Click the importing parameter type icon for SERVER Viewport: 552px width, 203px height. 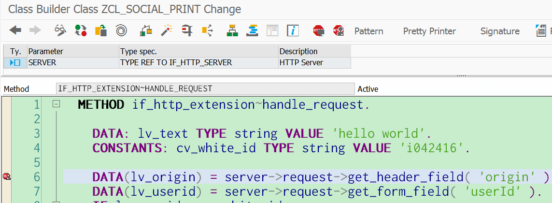point(15,63)
